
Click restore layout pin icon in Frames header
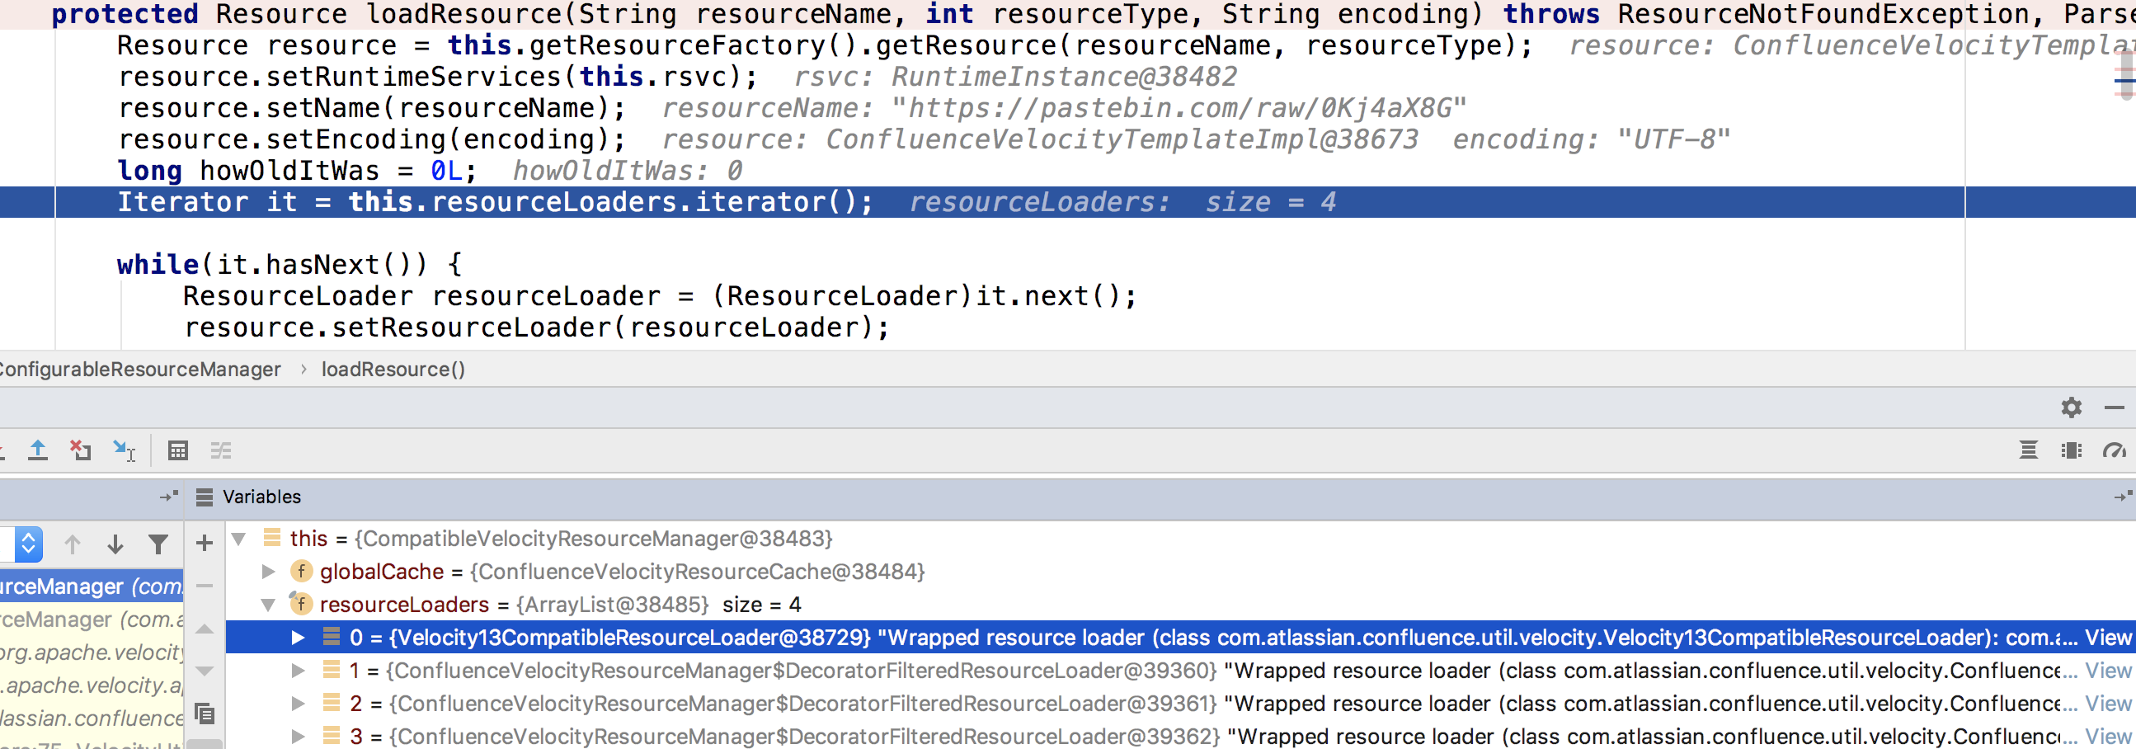[x=169, y=496]
